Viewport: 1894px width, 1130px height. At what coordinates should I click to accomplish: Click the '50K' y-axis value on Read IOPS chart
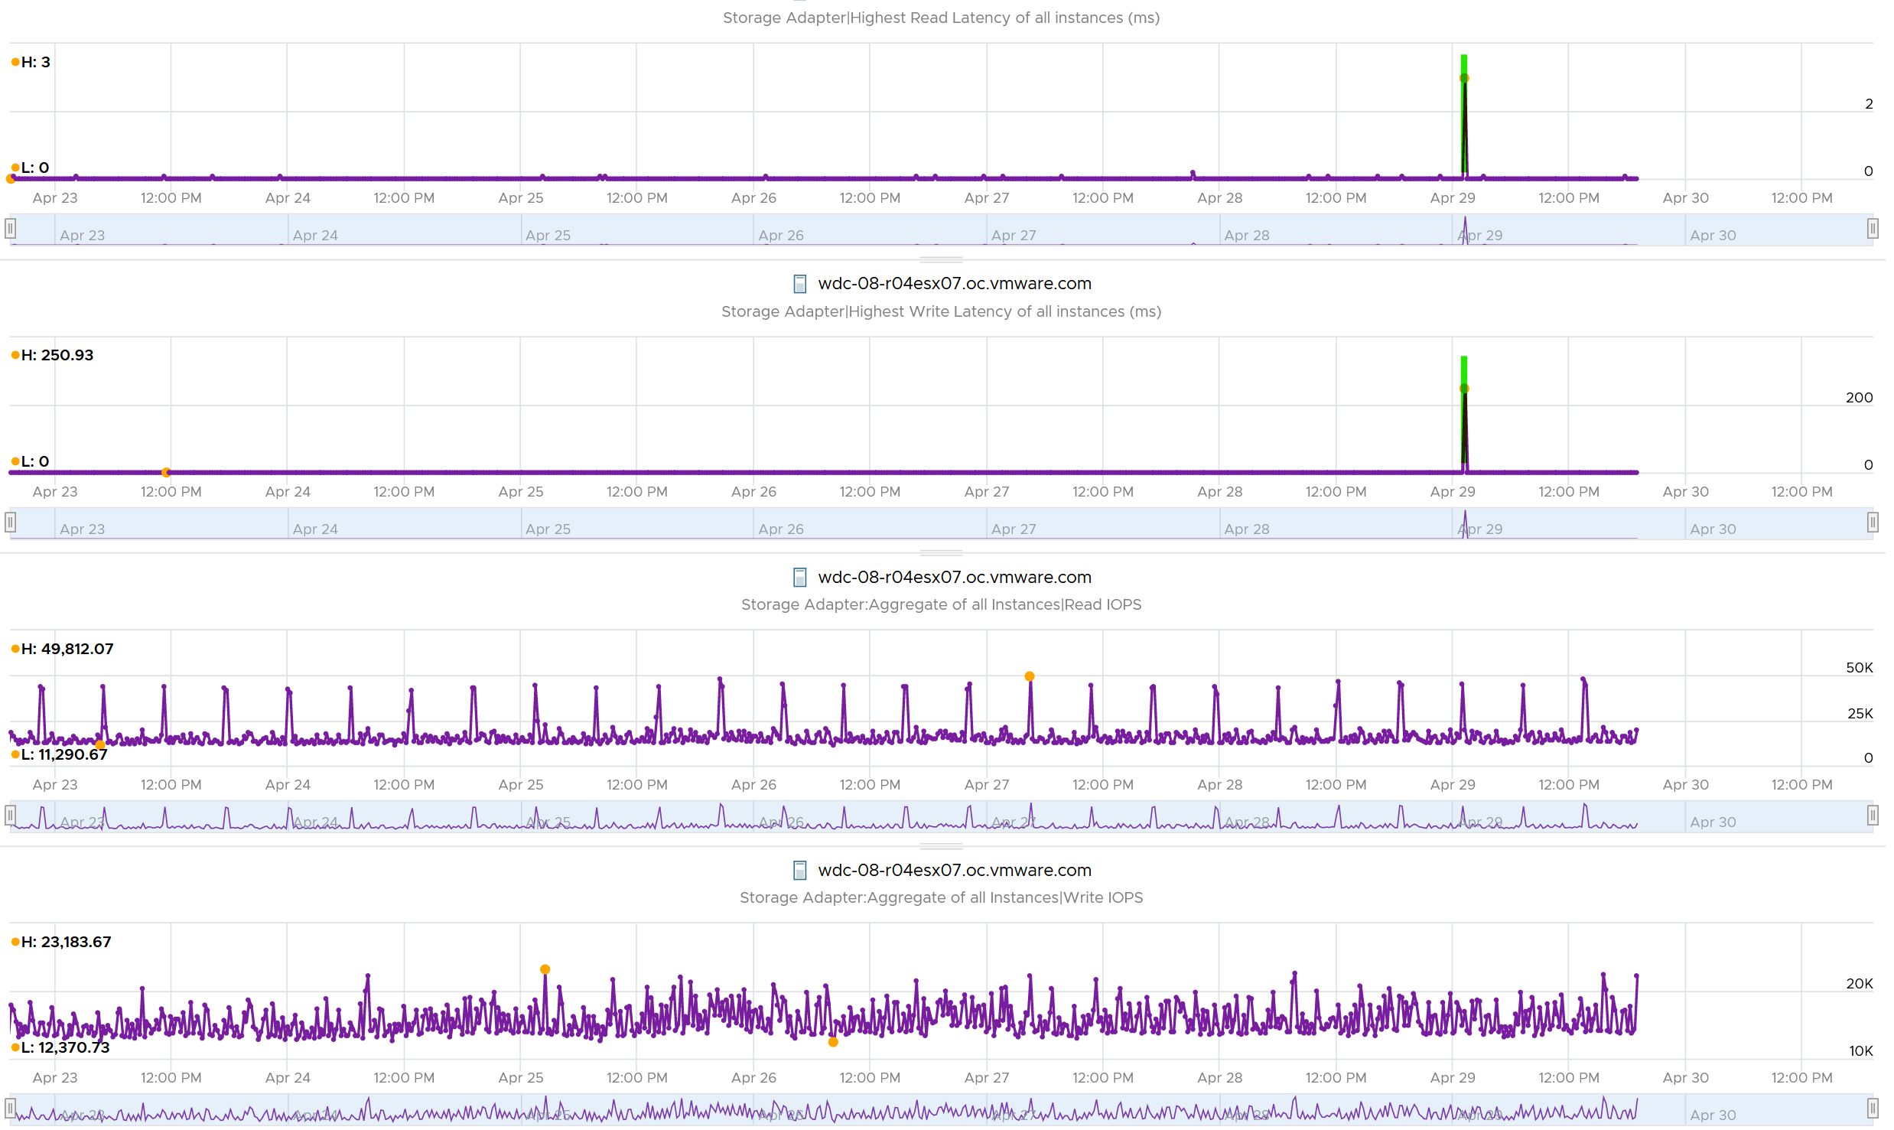tap(1860, 668)
